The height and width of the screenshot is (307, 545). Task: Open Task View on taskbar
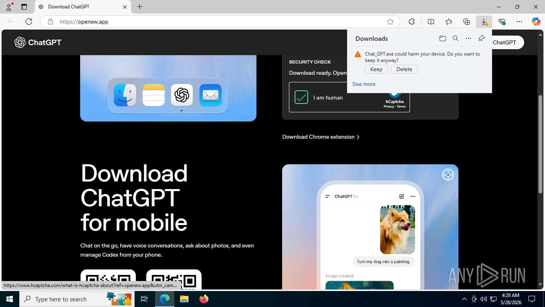point(144,299)
